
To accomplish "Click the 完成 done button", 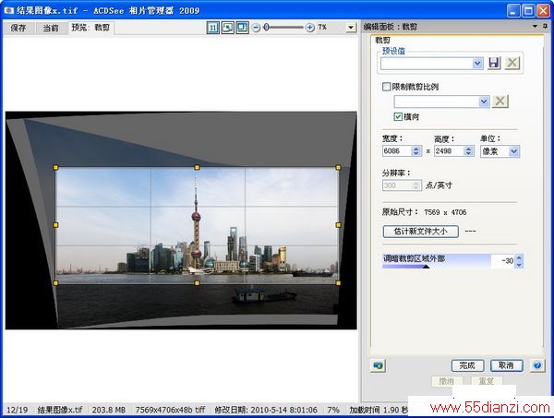I will point(467,365).
